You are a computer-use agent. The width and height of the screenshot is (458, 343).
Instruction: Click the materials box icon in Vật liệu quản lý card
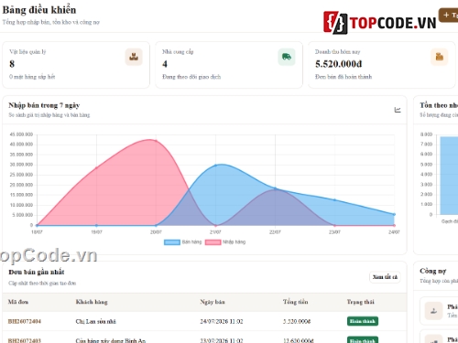pos(134,57)
